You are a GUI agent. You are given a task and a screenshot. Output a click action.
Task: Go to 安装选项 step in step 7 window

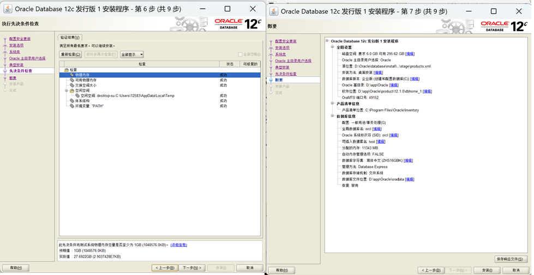click(283, 48)
